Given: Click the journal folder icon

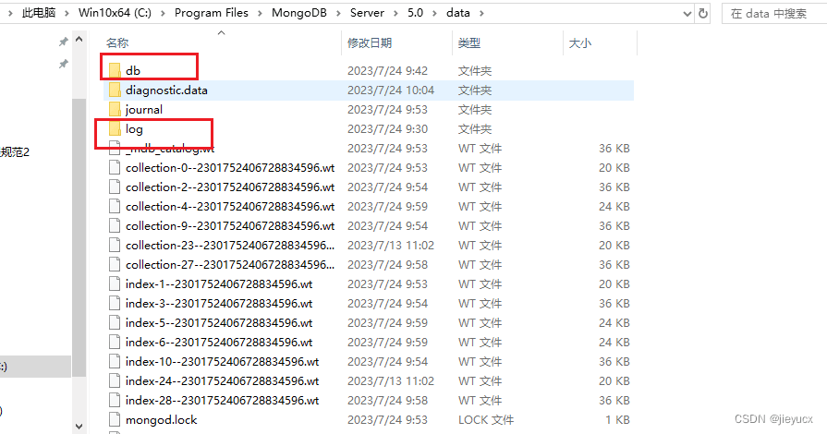Looking at the screenshot, I should tap(115, 109).
